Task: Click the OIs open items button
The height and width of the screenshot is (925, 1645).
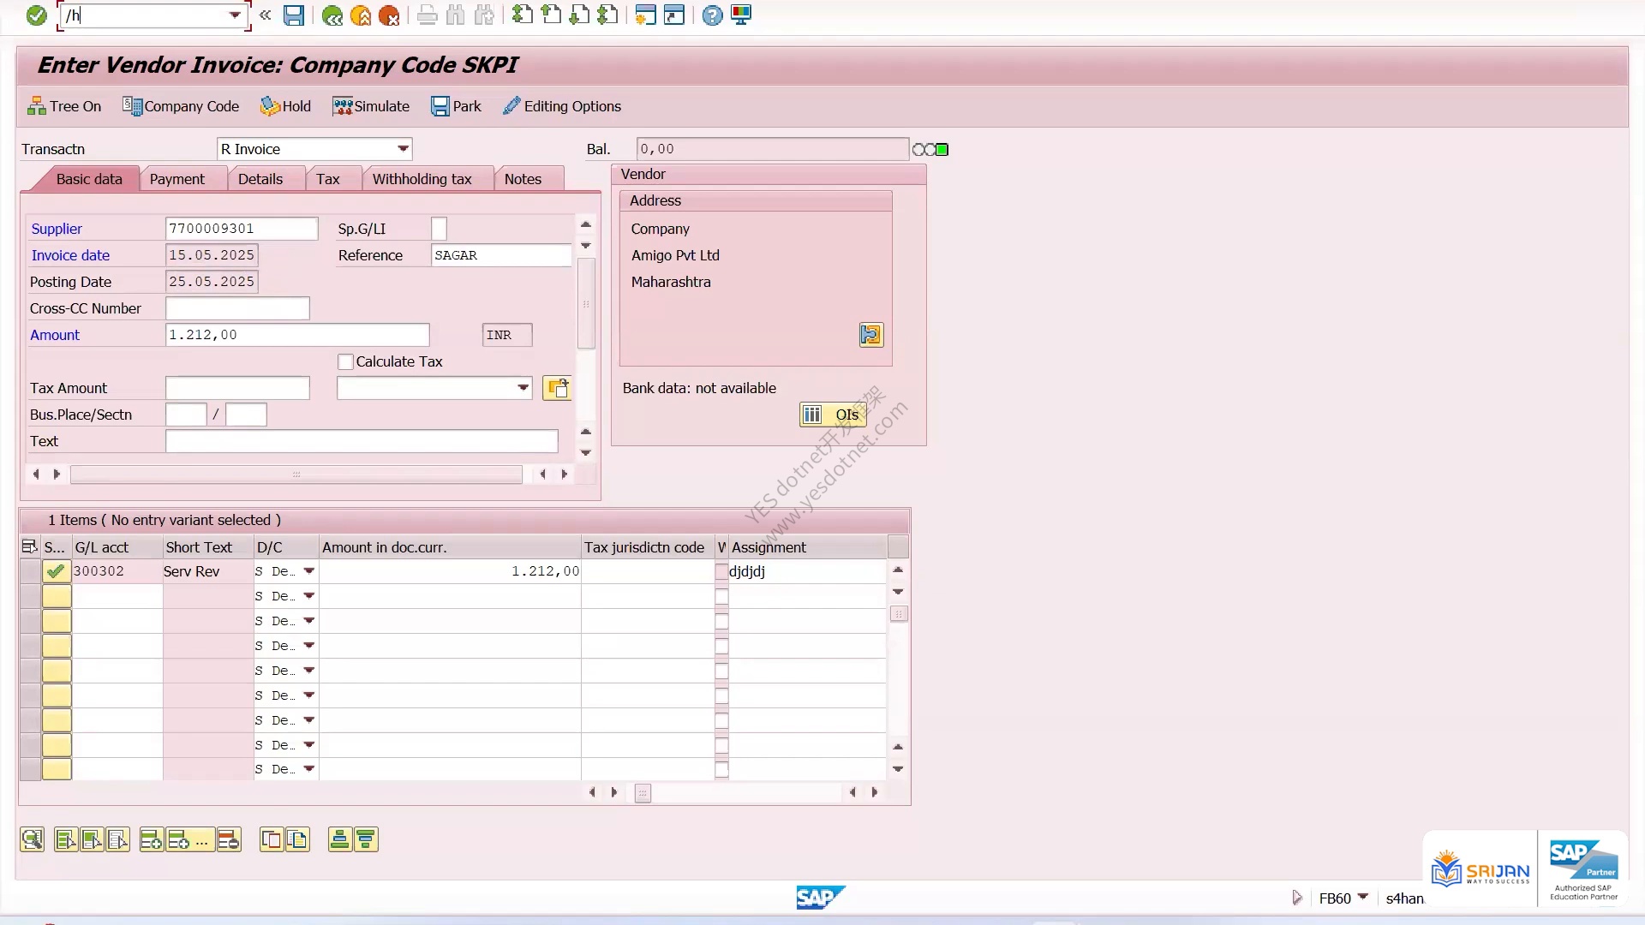Action: tap(833, 415)
